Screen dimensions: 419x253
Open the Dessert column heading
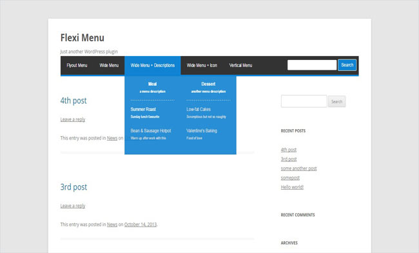[208, 84]
